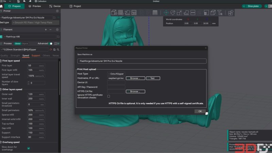Image resolution: width=272 pixels, height=153 pixels.
Task: Click the Auto orient toolbar icon
Action: [127, 13]
